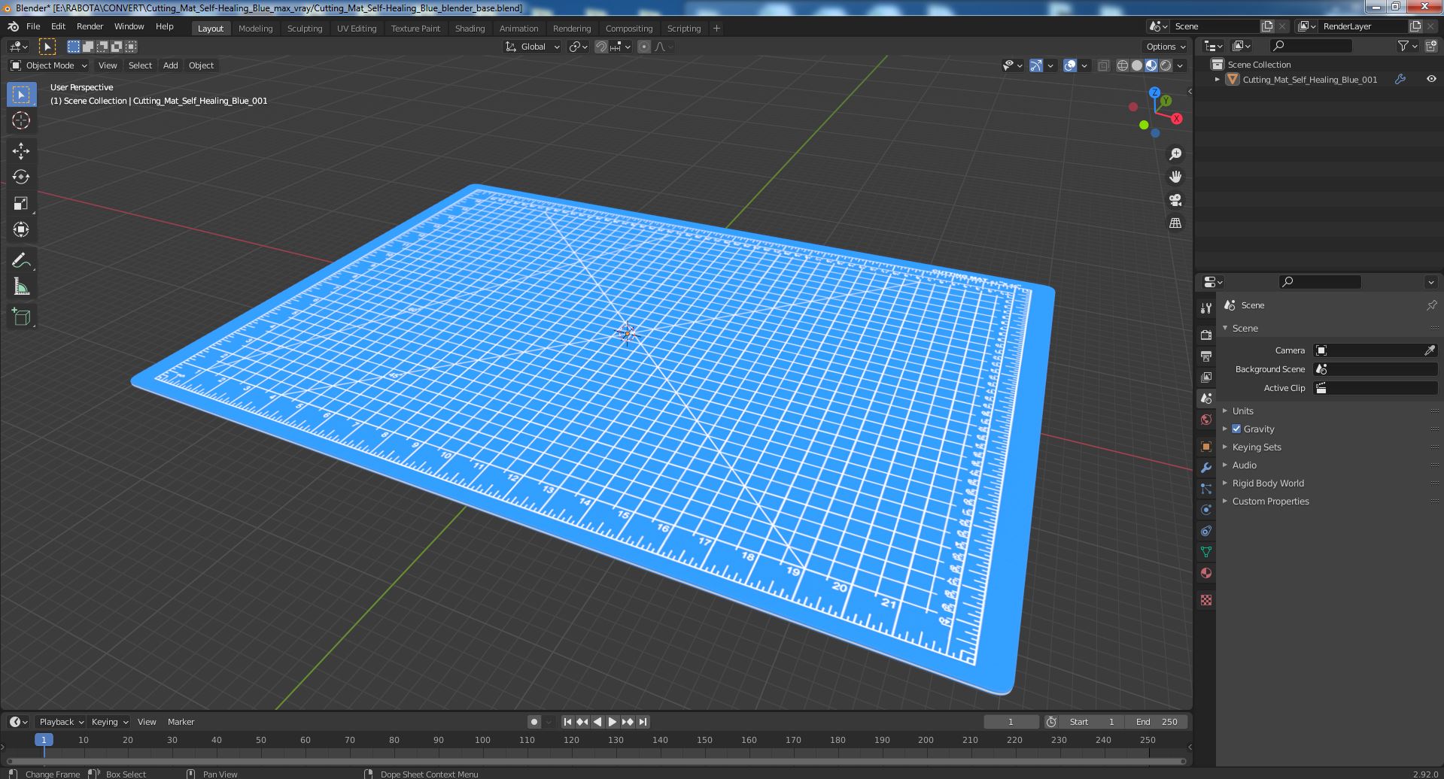Open the Material properties tab
1444x779 pixels.
tap(1206, 573)
